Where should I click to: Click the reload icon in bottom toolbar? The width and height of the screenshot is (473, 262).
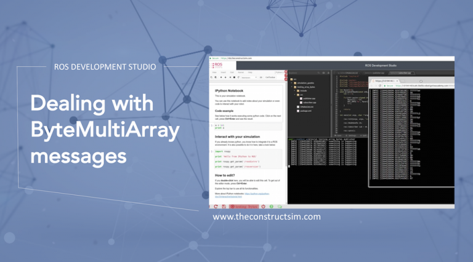pos(216,207)
